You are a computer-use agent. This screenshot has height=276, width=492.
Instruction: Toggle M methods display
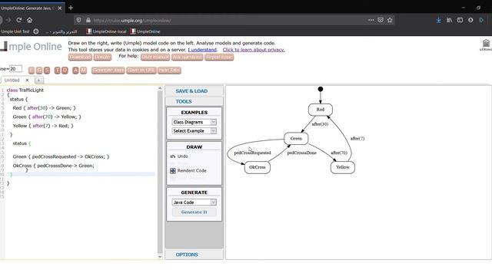(83, 70)
